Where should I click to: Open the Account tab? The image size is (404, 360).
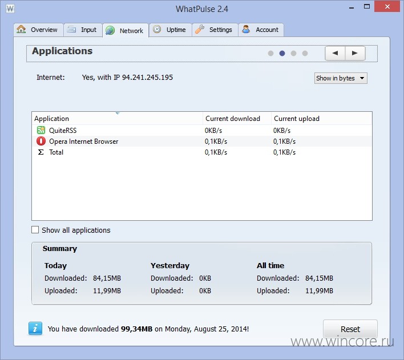coord(261,30)
